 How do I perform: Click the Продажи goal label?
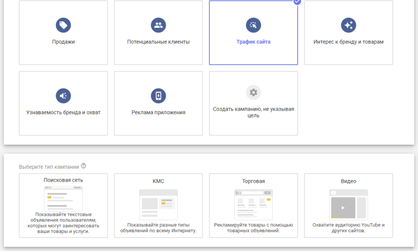pos(63,42)
